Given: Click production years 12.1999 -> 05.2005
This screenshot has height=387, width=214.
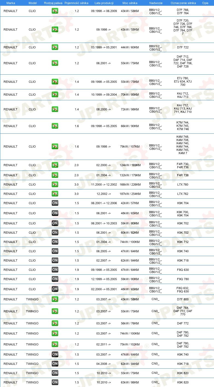Looking at the screenshot, I should click(x=104, y=279).
